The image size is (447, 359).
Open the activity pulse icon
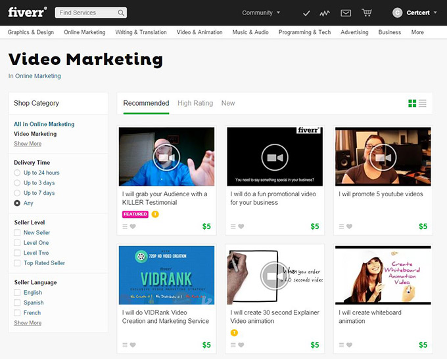point(325,13)
